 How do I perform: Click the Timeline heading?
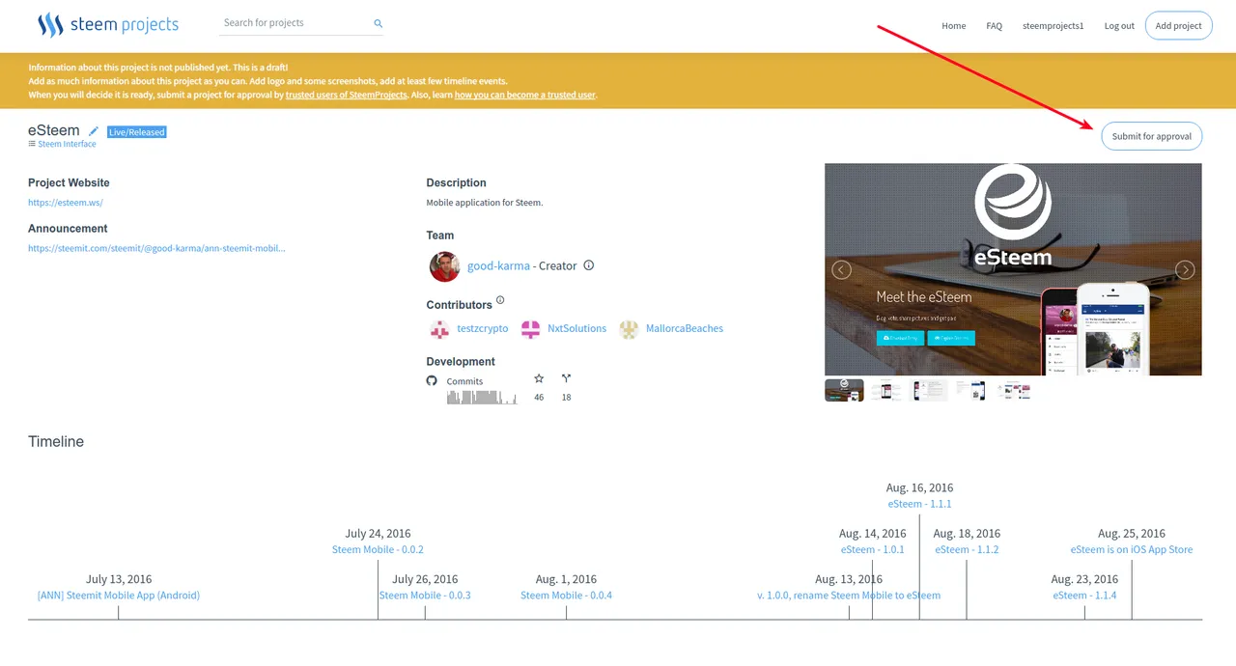(x=56, y=442)
